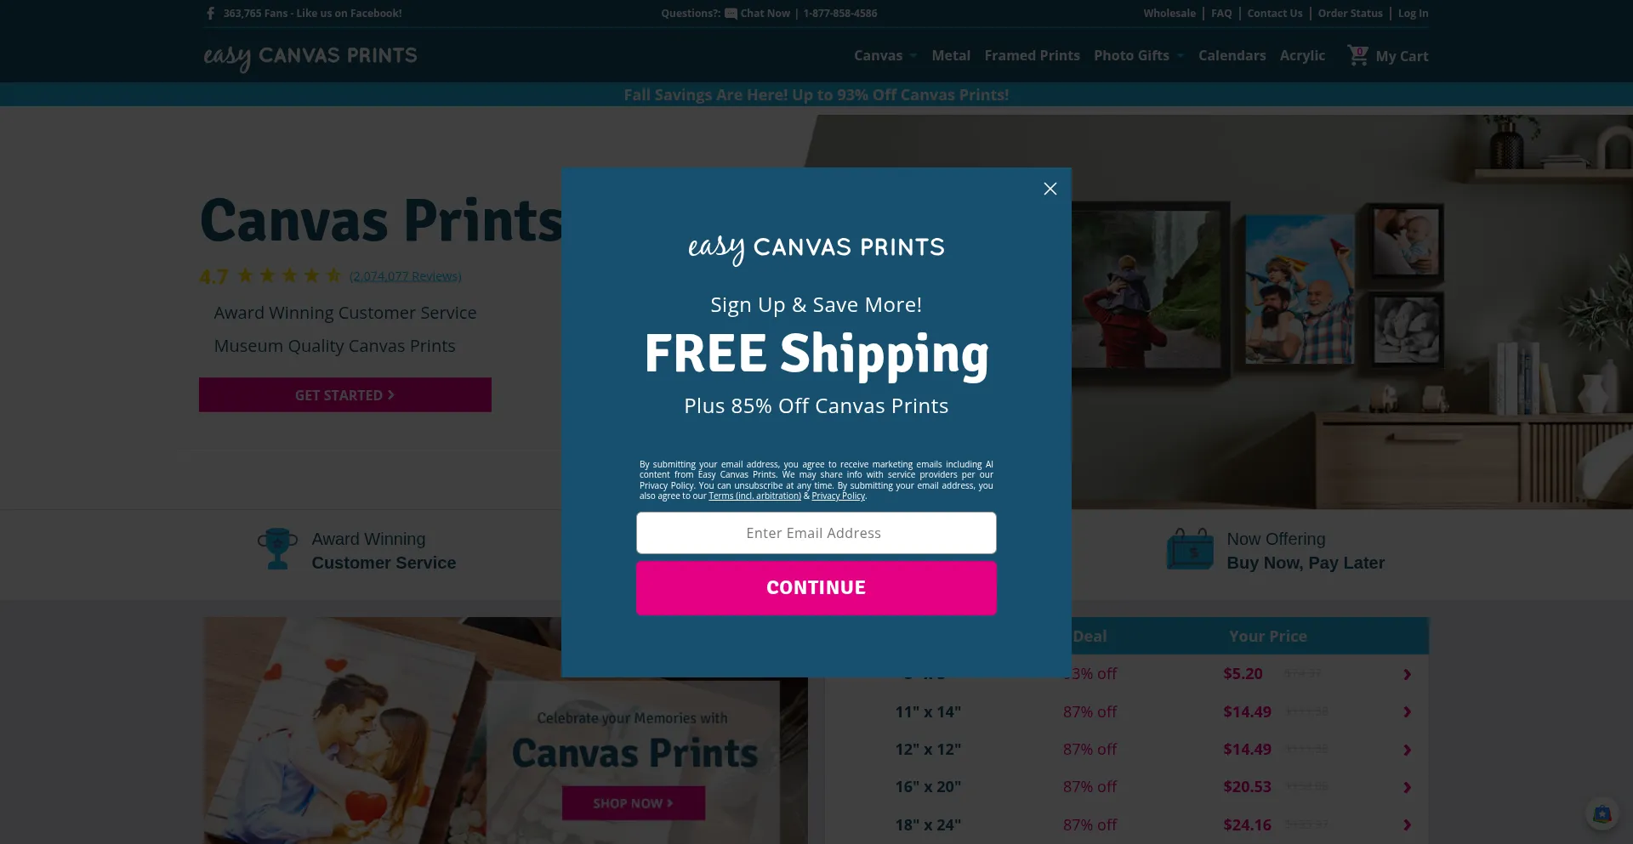Click the arrow for the $14.49 11" x 14" row
The height and width of the screenshot is (844, 1633).
pos(1407,712)
